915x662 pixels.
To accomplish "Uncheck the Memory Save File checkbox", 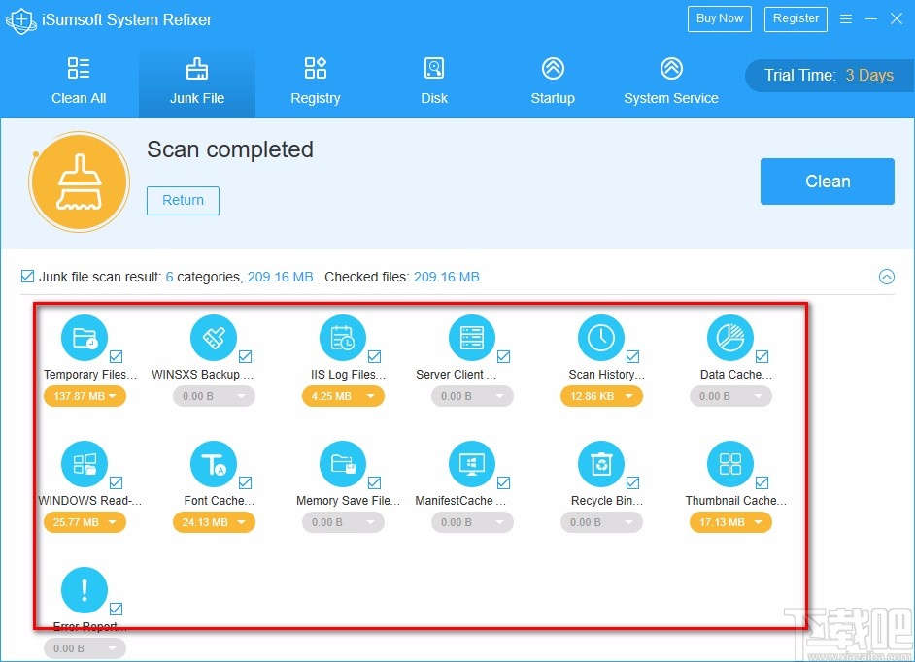I will (375, 482).
